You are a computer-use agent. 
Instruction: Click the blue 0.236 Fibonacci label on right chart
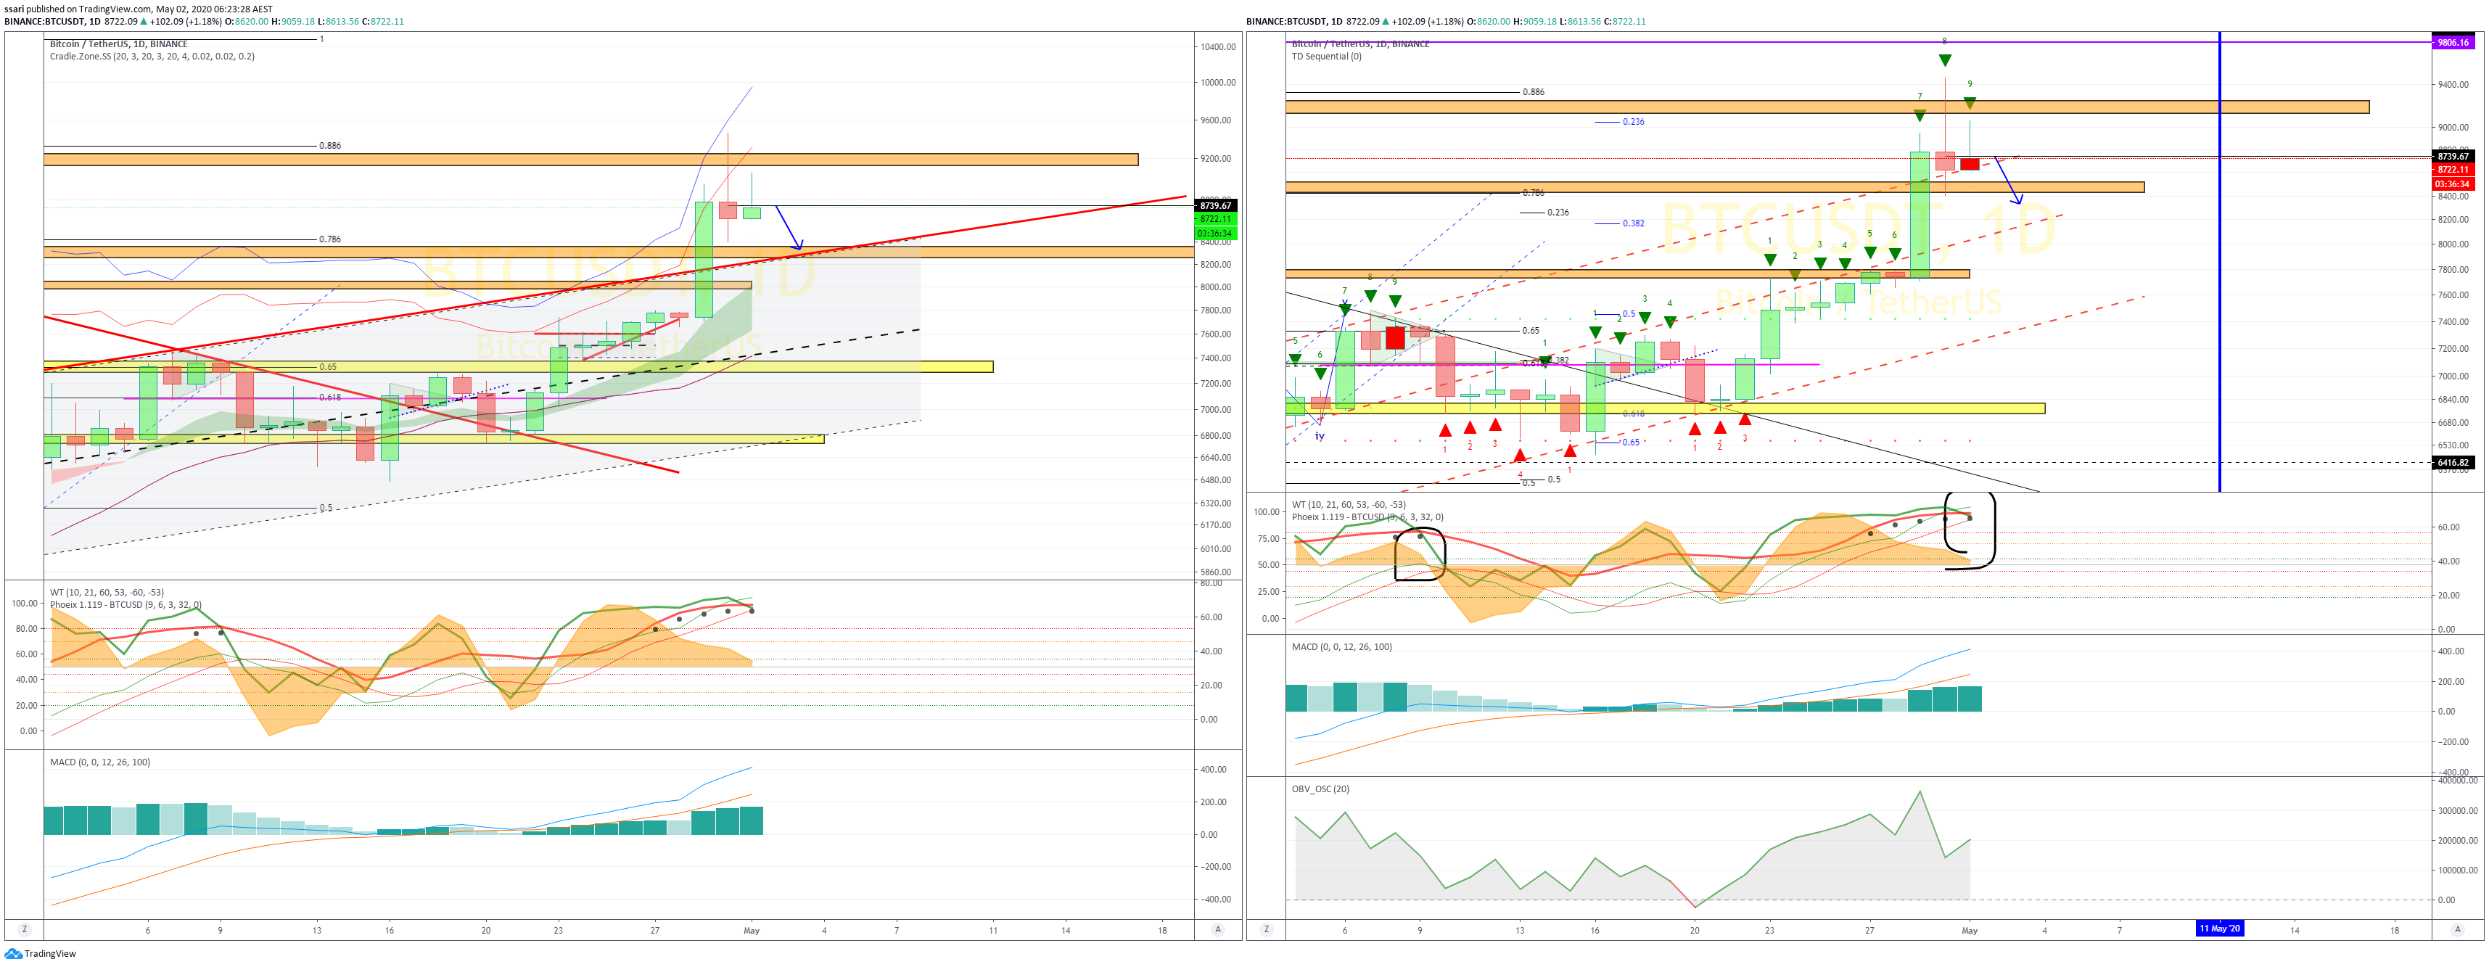(x=1633, y=122)
